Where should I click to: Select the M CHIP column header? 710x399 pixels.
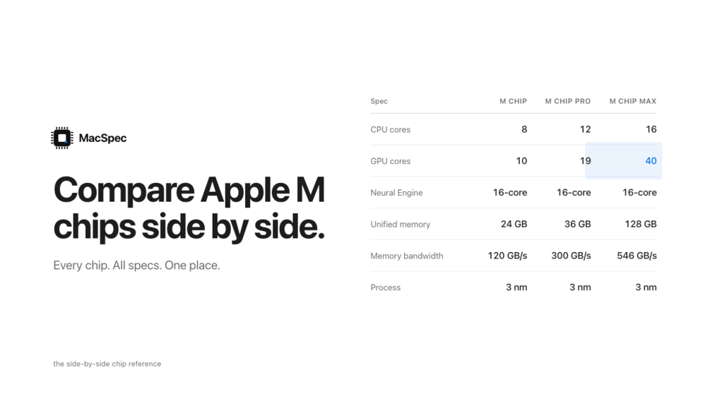(513, 101)
